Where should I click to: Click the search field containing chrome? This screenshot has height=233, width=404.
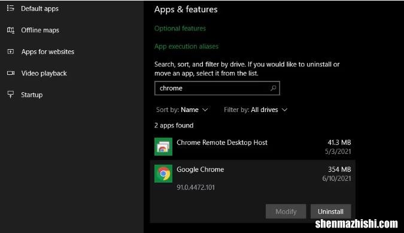click(217, 88)
